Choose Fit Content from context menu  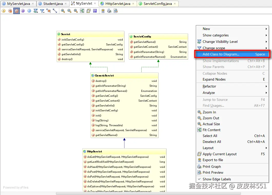tap(232, 130)
